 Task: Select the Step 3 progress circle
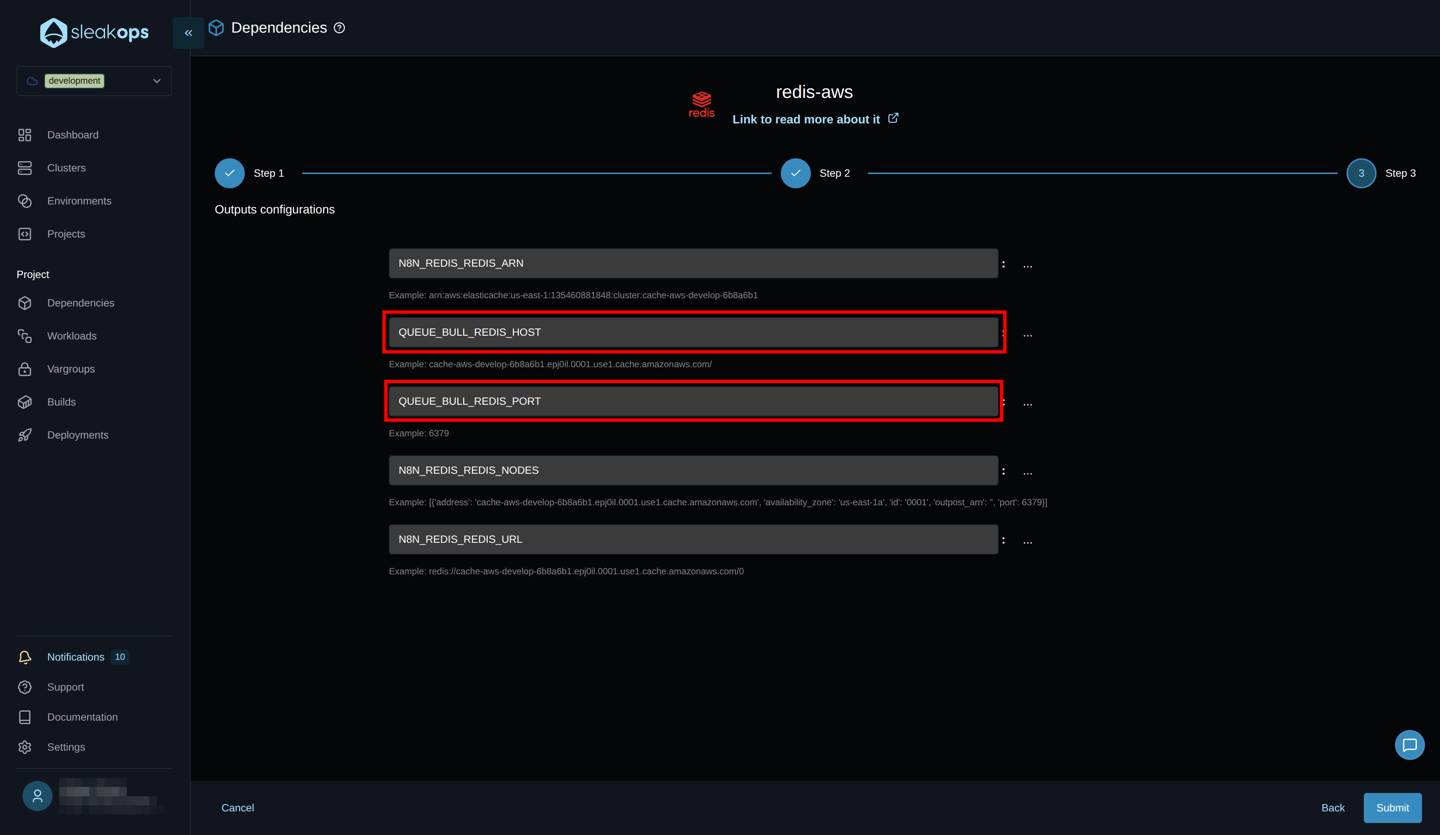[1362, 173]
